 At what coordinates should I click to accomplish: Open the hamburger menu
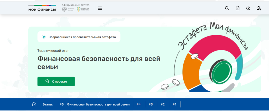[100, 8]
